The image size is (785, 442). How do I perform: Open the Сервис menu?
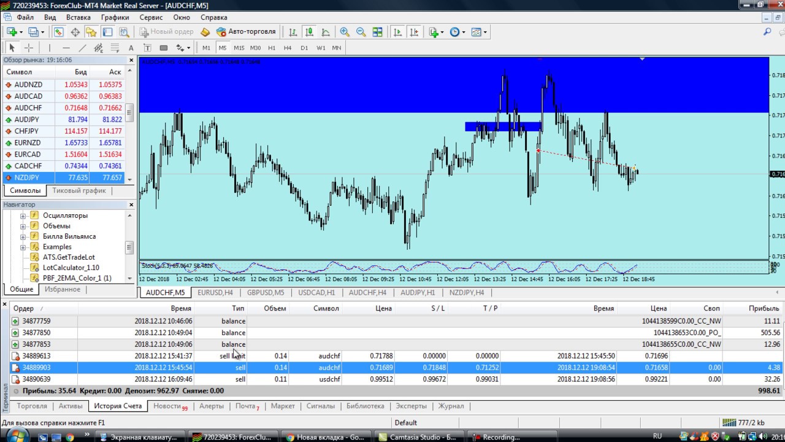coord(151,17)
